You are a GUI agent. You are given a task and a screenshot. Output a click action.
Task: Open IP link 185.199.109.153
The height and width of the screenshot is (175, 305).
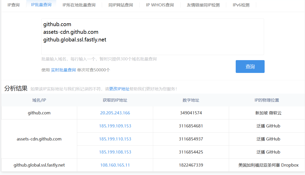(115, 126)
